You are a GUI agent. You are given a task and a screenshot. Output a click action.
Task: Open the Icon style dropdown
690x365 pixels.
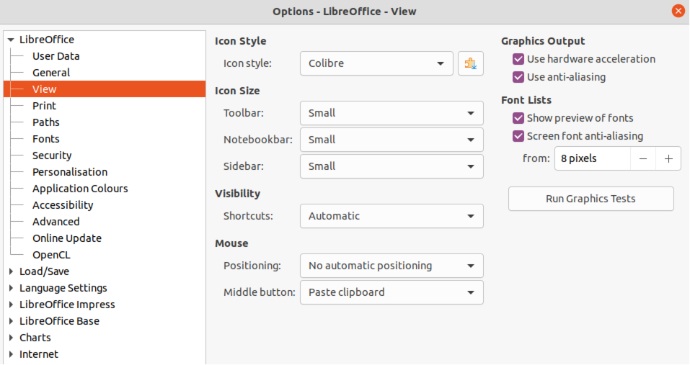[x=376, y=63]
